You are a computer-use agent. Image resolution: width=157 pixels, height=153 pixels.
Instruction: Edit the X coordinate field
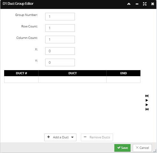[x=60, y=51]
